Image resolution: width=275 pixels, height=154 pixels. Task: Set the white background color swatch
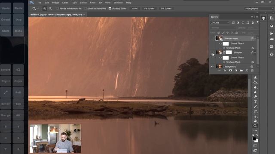[257, 141]
